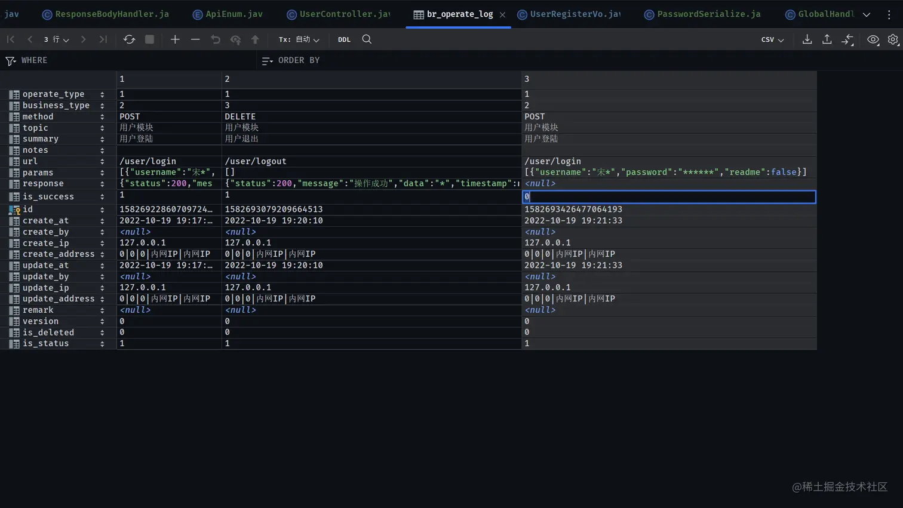Toggle sort on operate_type row
903x508 pixels.
click(x=102, y=94)
